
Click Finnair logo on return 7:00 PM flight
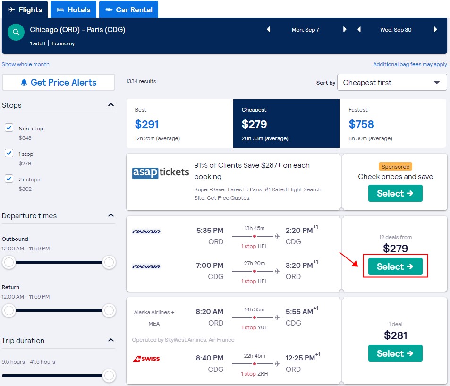[x=146, y=266]
